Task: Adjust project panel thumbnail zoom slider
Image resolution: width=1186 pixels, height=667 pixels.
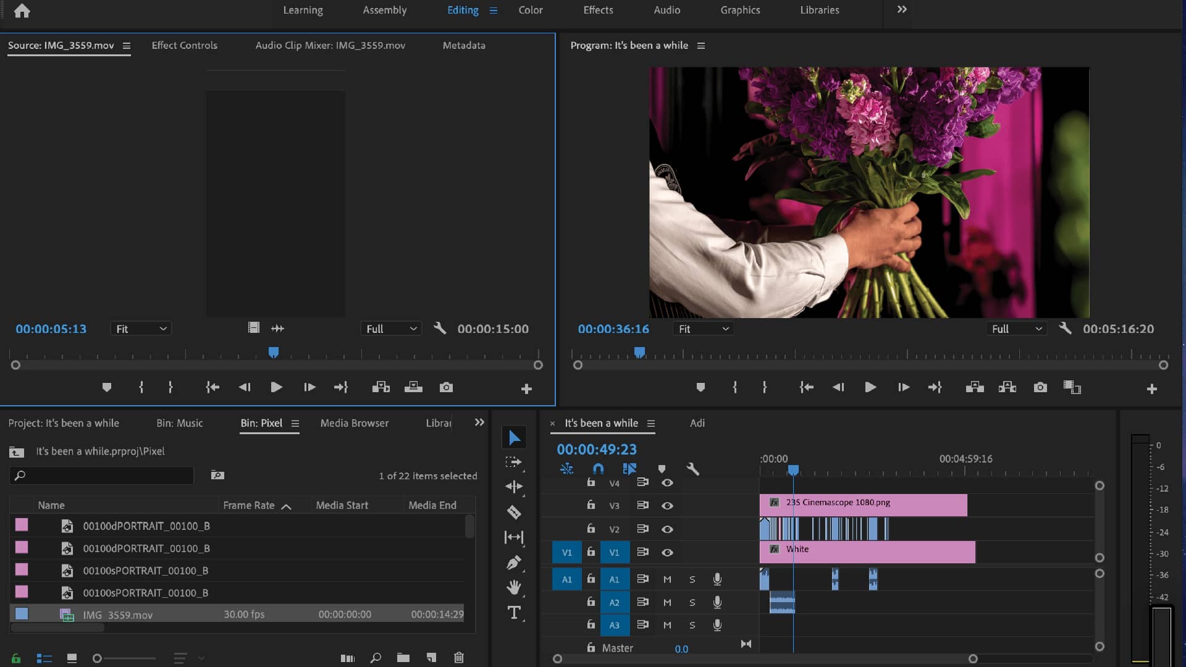Action: tap(97, 658)
